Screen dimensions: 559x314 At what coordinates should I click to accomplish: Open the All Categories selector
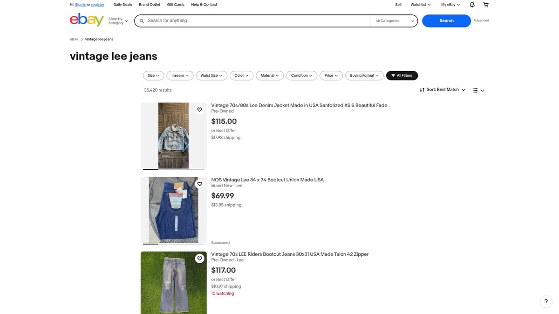[394, 20]
